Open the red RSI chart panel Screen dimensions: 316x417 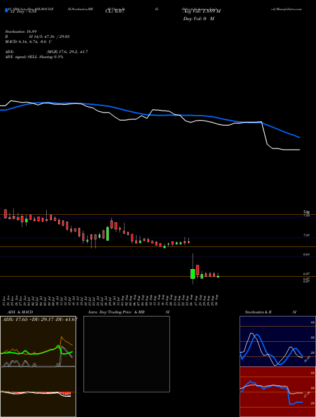277,392
